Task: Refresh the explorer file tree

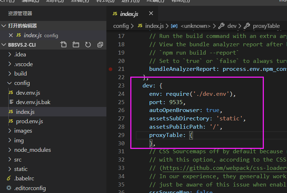Action: coord(88,45)
